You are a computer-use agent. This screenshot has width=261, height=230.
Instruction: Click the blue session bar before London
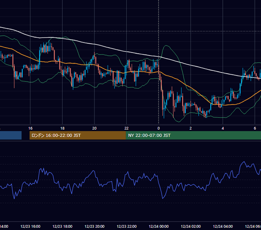click(11, 135)
